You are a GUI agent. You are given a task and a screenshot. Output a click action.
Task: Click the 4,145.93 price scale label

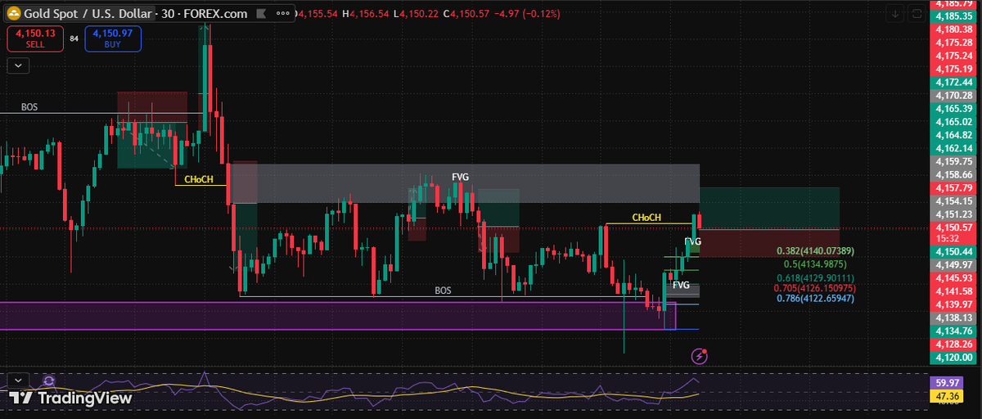coord(956,277)
